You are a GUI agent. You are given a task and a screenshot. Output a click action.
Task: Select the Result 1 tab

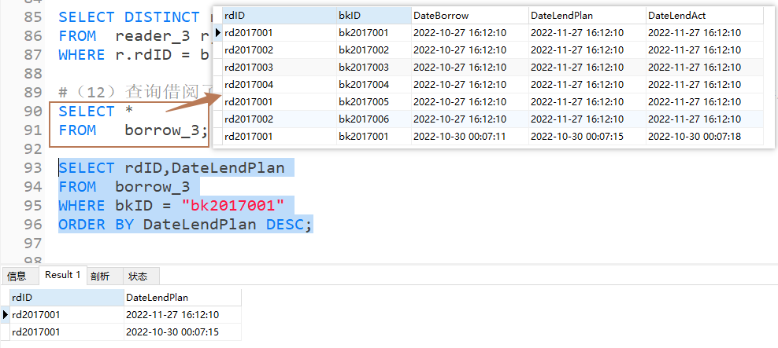pyautogui.click(x=62, y=275)
